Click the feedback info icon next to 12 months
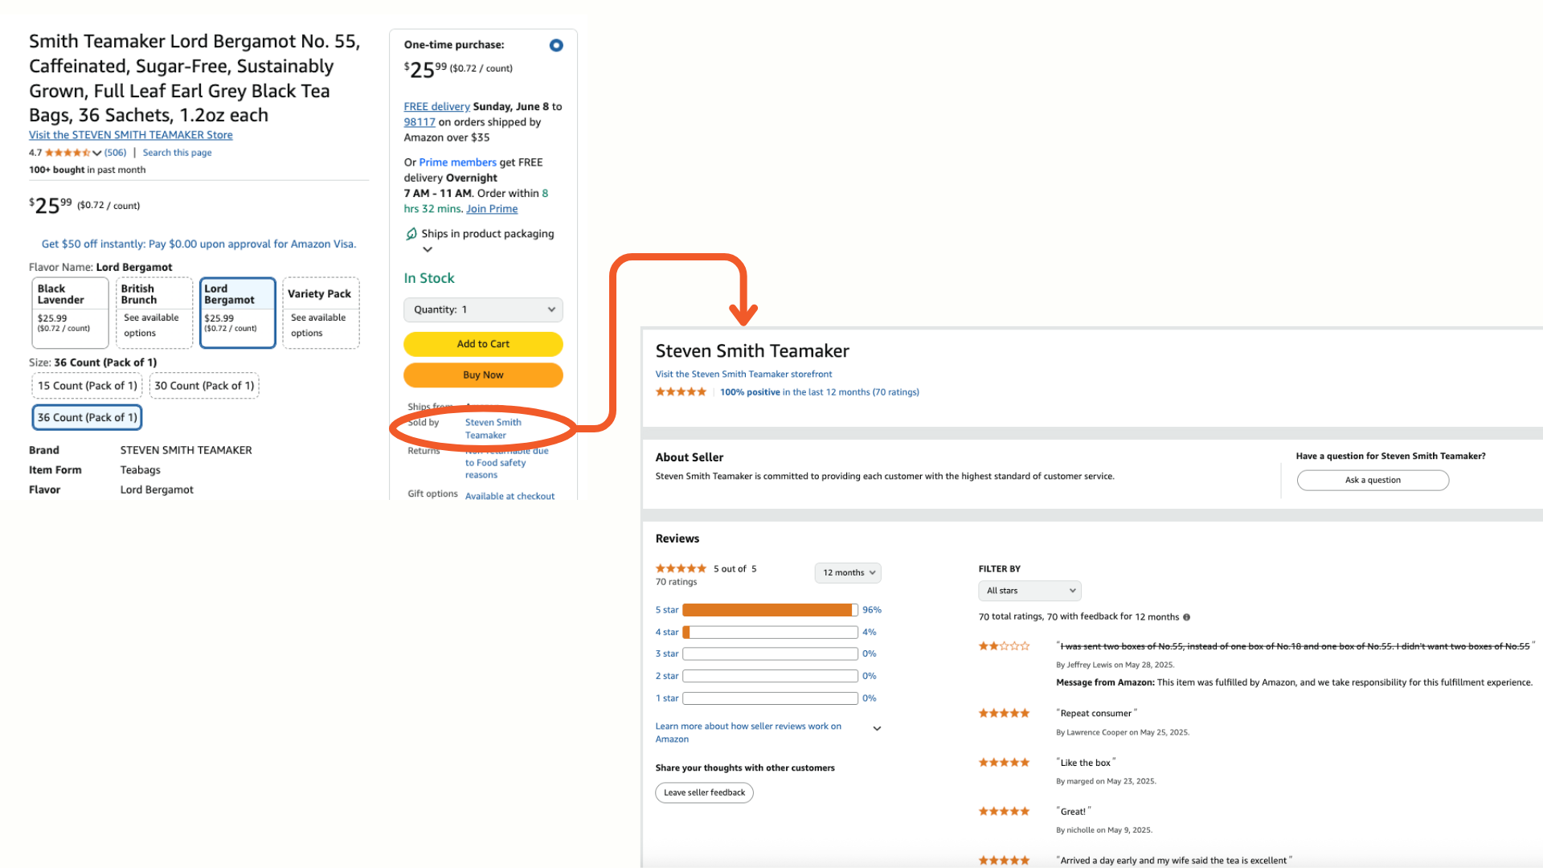 click(x=1186, y=618)
